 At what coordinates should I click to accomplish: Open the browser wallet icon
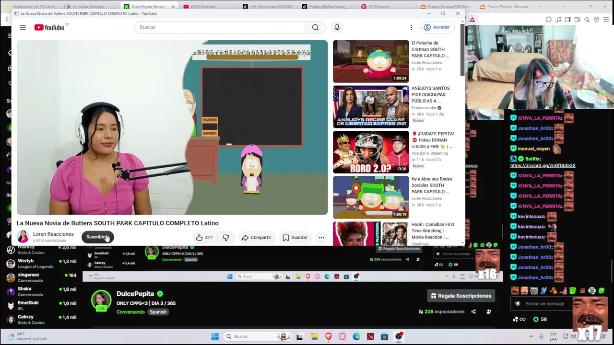tap(577, 20)
